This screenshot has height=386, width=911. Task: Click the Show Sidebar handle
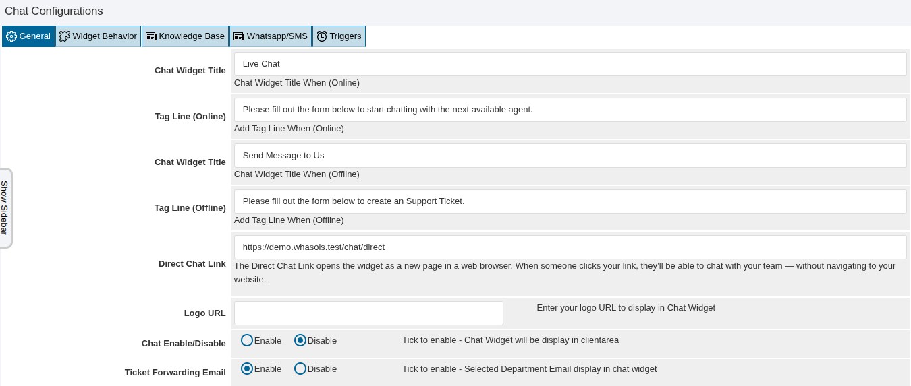tap(5, 208)
